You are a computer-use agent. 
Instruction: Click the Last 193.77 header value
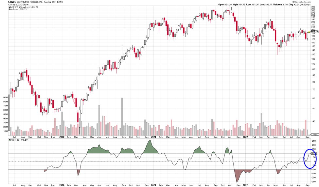[x=265, y=5]
